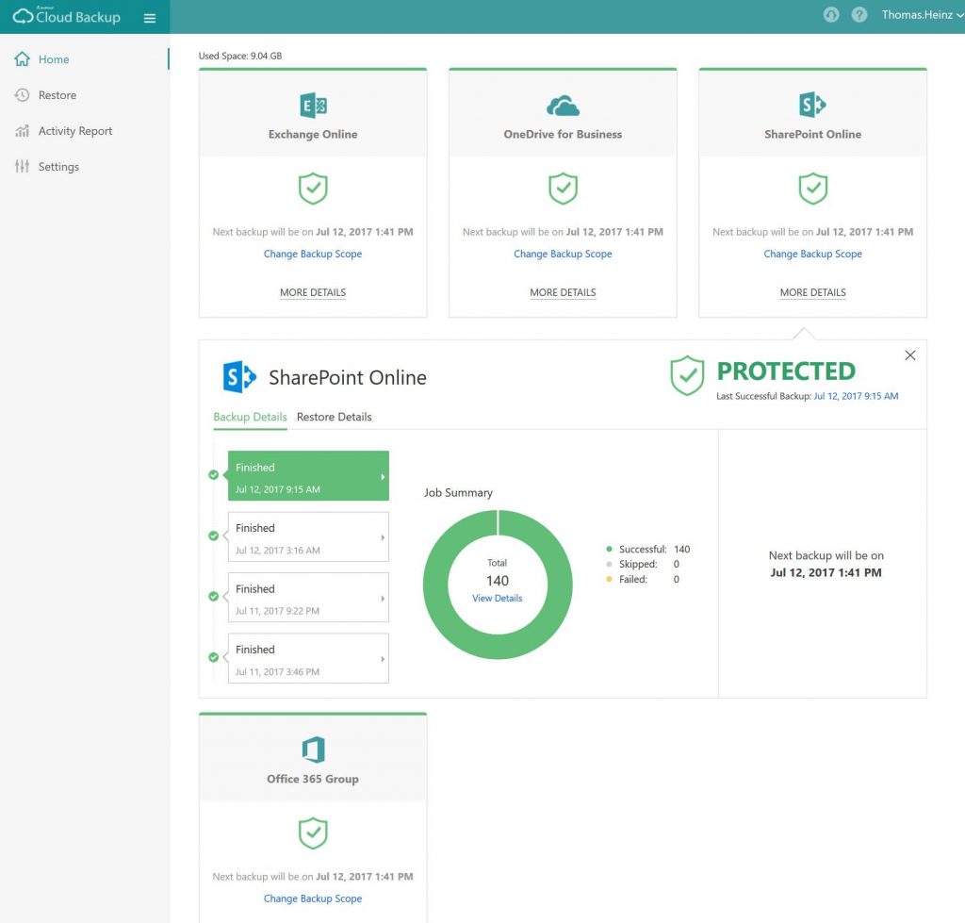Click Exchange Online protected shield icon

tap(313, 189)
